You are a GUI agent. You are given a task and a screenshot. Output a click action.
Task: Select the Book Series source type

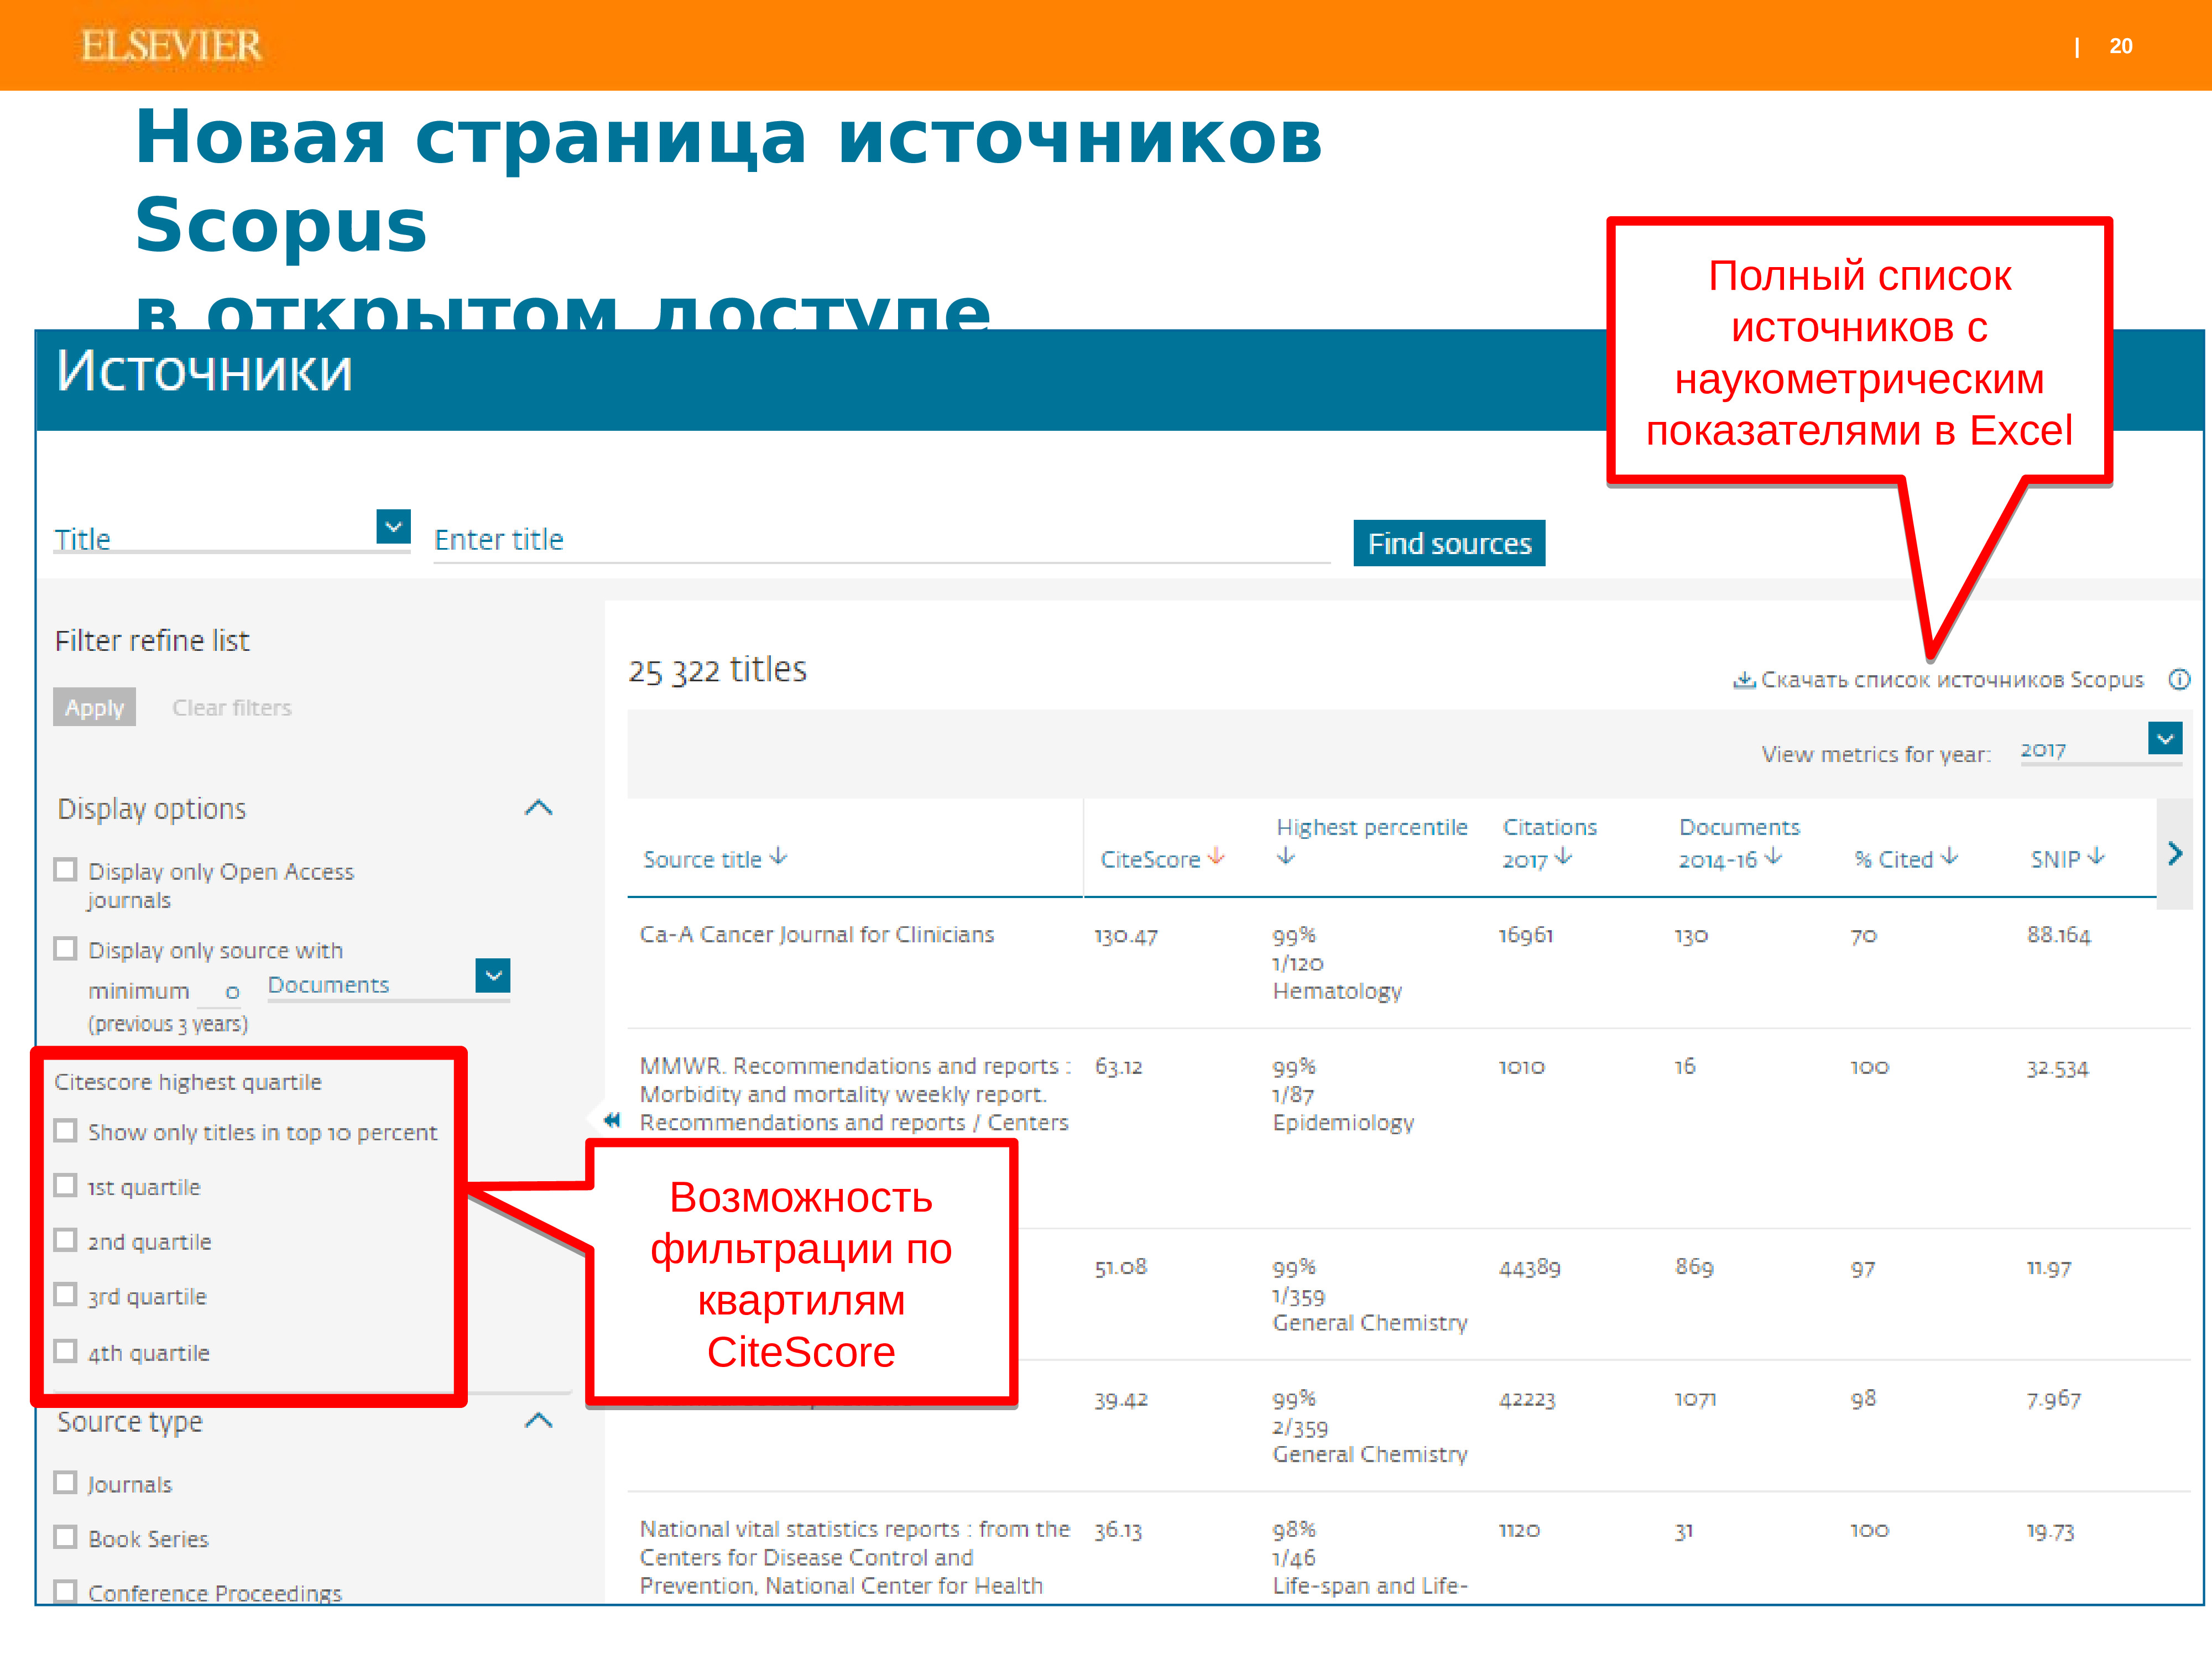pyautogui.click(x=66, y=1537)
